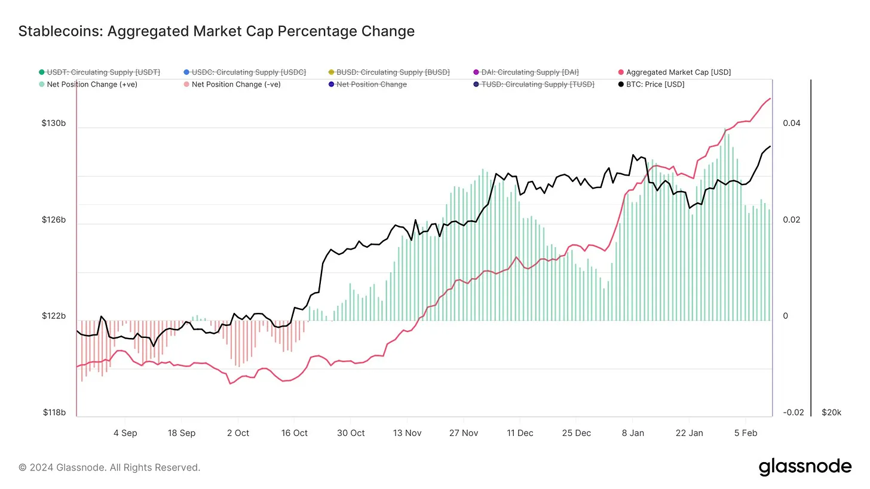Viewport: 870px width, 489px height.
Task: Click the 5 Feb date tick label
Action: [x=745, y=433]
